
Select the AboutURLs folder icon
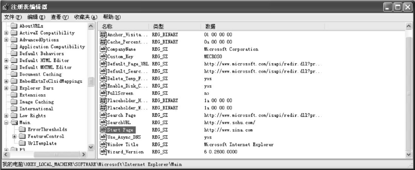pyautogui.click(x=14, y=26)
